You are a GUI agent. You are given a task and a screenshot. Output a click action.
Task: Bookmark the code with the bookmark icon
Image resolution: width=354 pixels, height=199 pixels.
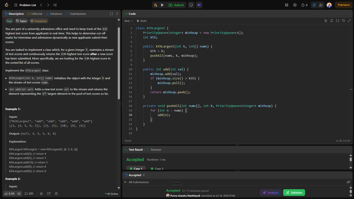point(332,21)
